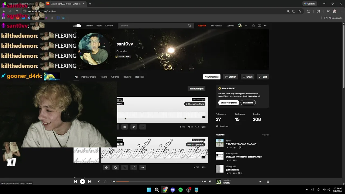Screen dimensions: 345x194
Task: Toggle shuffle in the player bar
Action: click(x=99, y=182)
